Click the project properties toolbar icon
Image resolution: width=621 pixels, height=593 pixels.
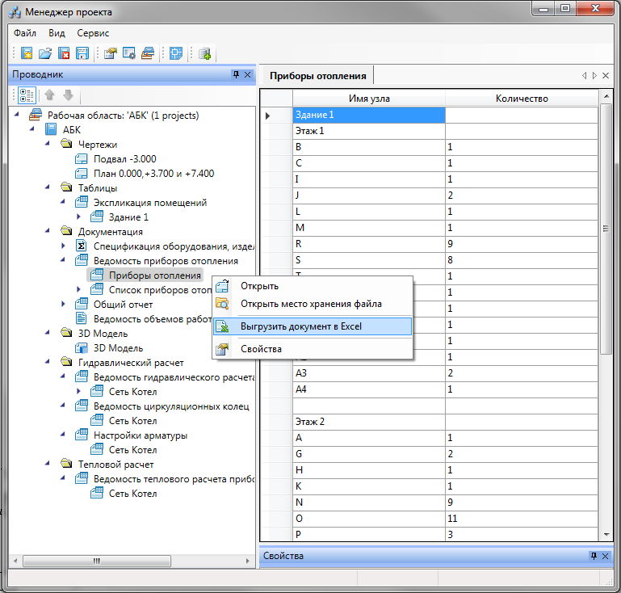111,53
